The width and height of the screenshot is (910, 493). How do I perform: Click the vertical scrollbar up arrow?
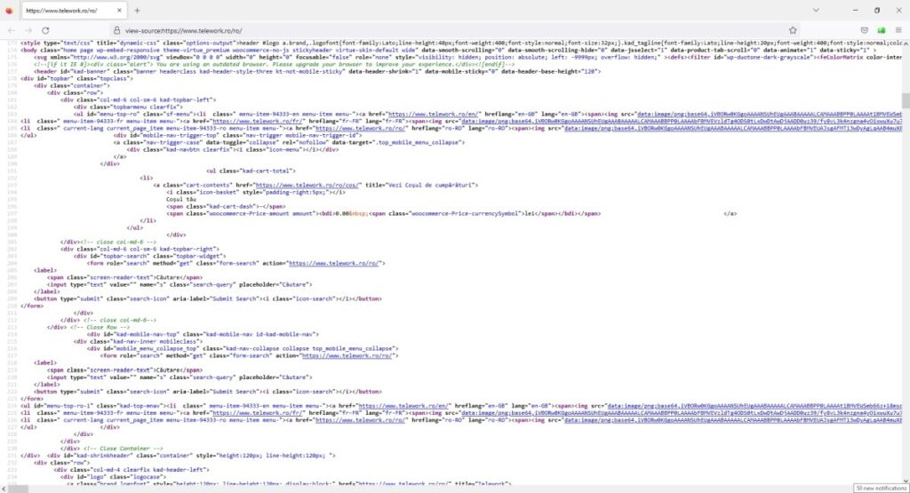(906, 44)
